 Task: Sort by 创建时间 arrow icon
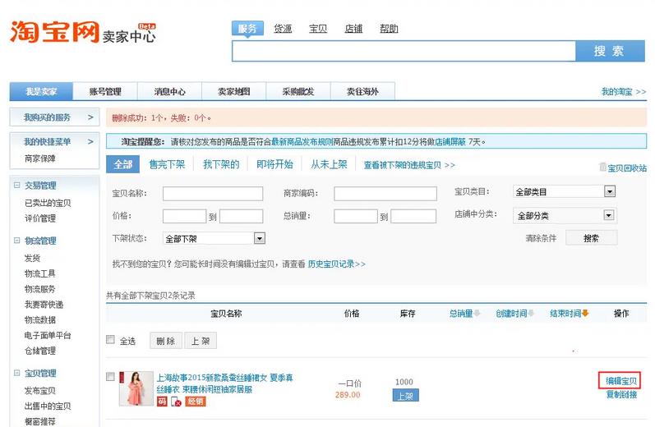pos(531,314)
